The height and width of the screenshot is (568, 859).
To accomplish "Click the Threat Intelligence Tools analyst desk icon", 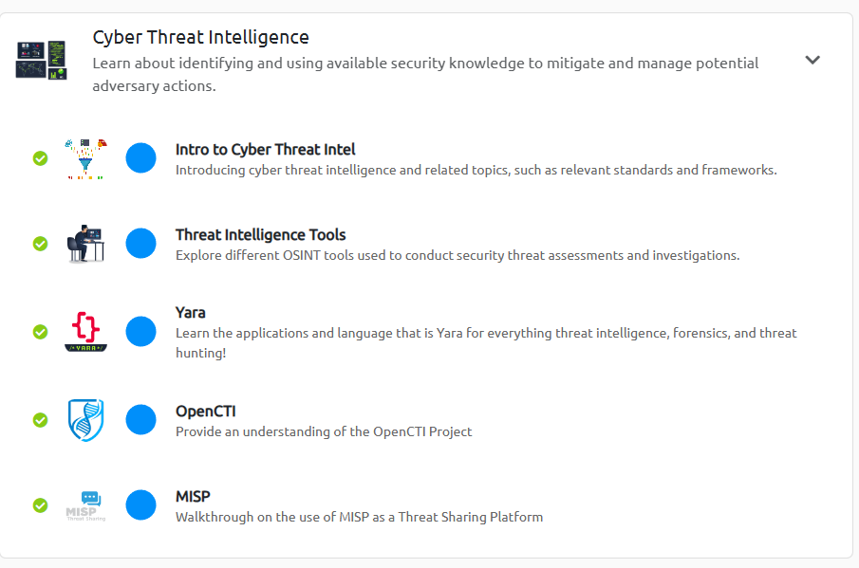I will [x=85, y=244].
